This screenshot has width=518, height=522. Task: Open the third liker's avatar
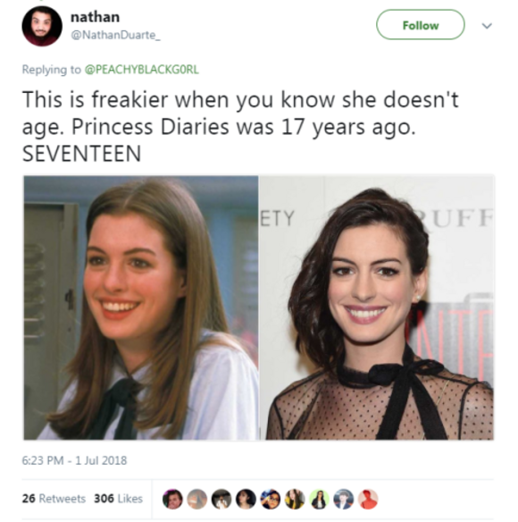tap(221, 499)
